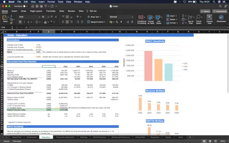Open the Comments pane button
Viewport: 229px width, 143px height.
220,11
